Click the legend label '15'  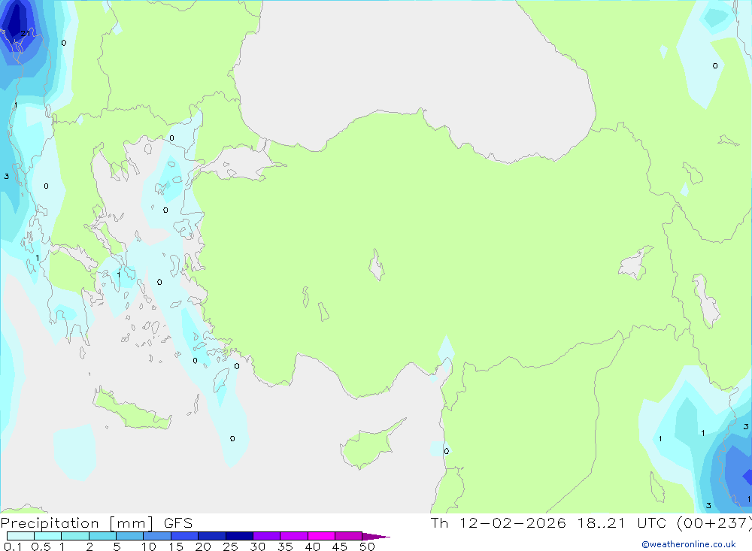tap(176, 546)
